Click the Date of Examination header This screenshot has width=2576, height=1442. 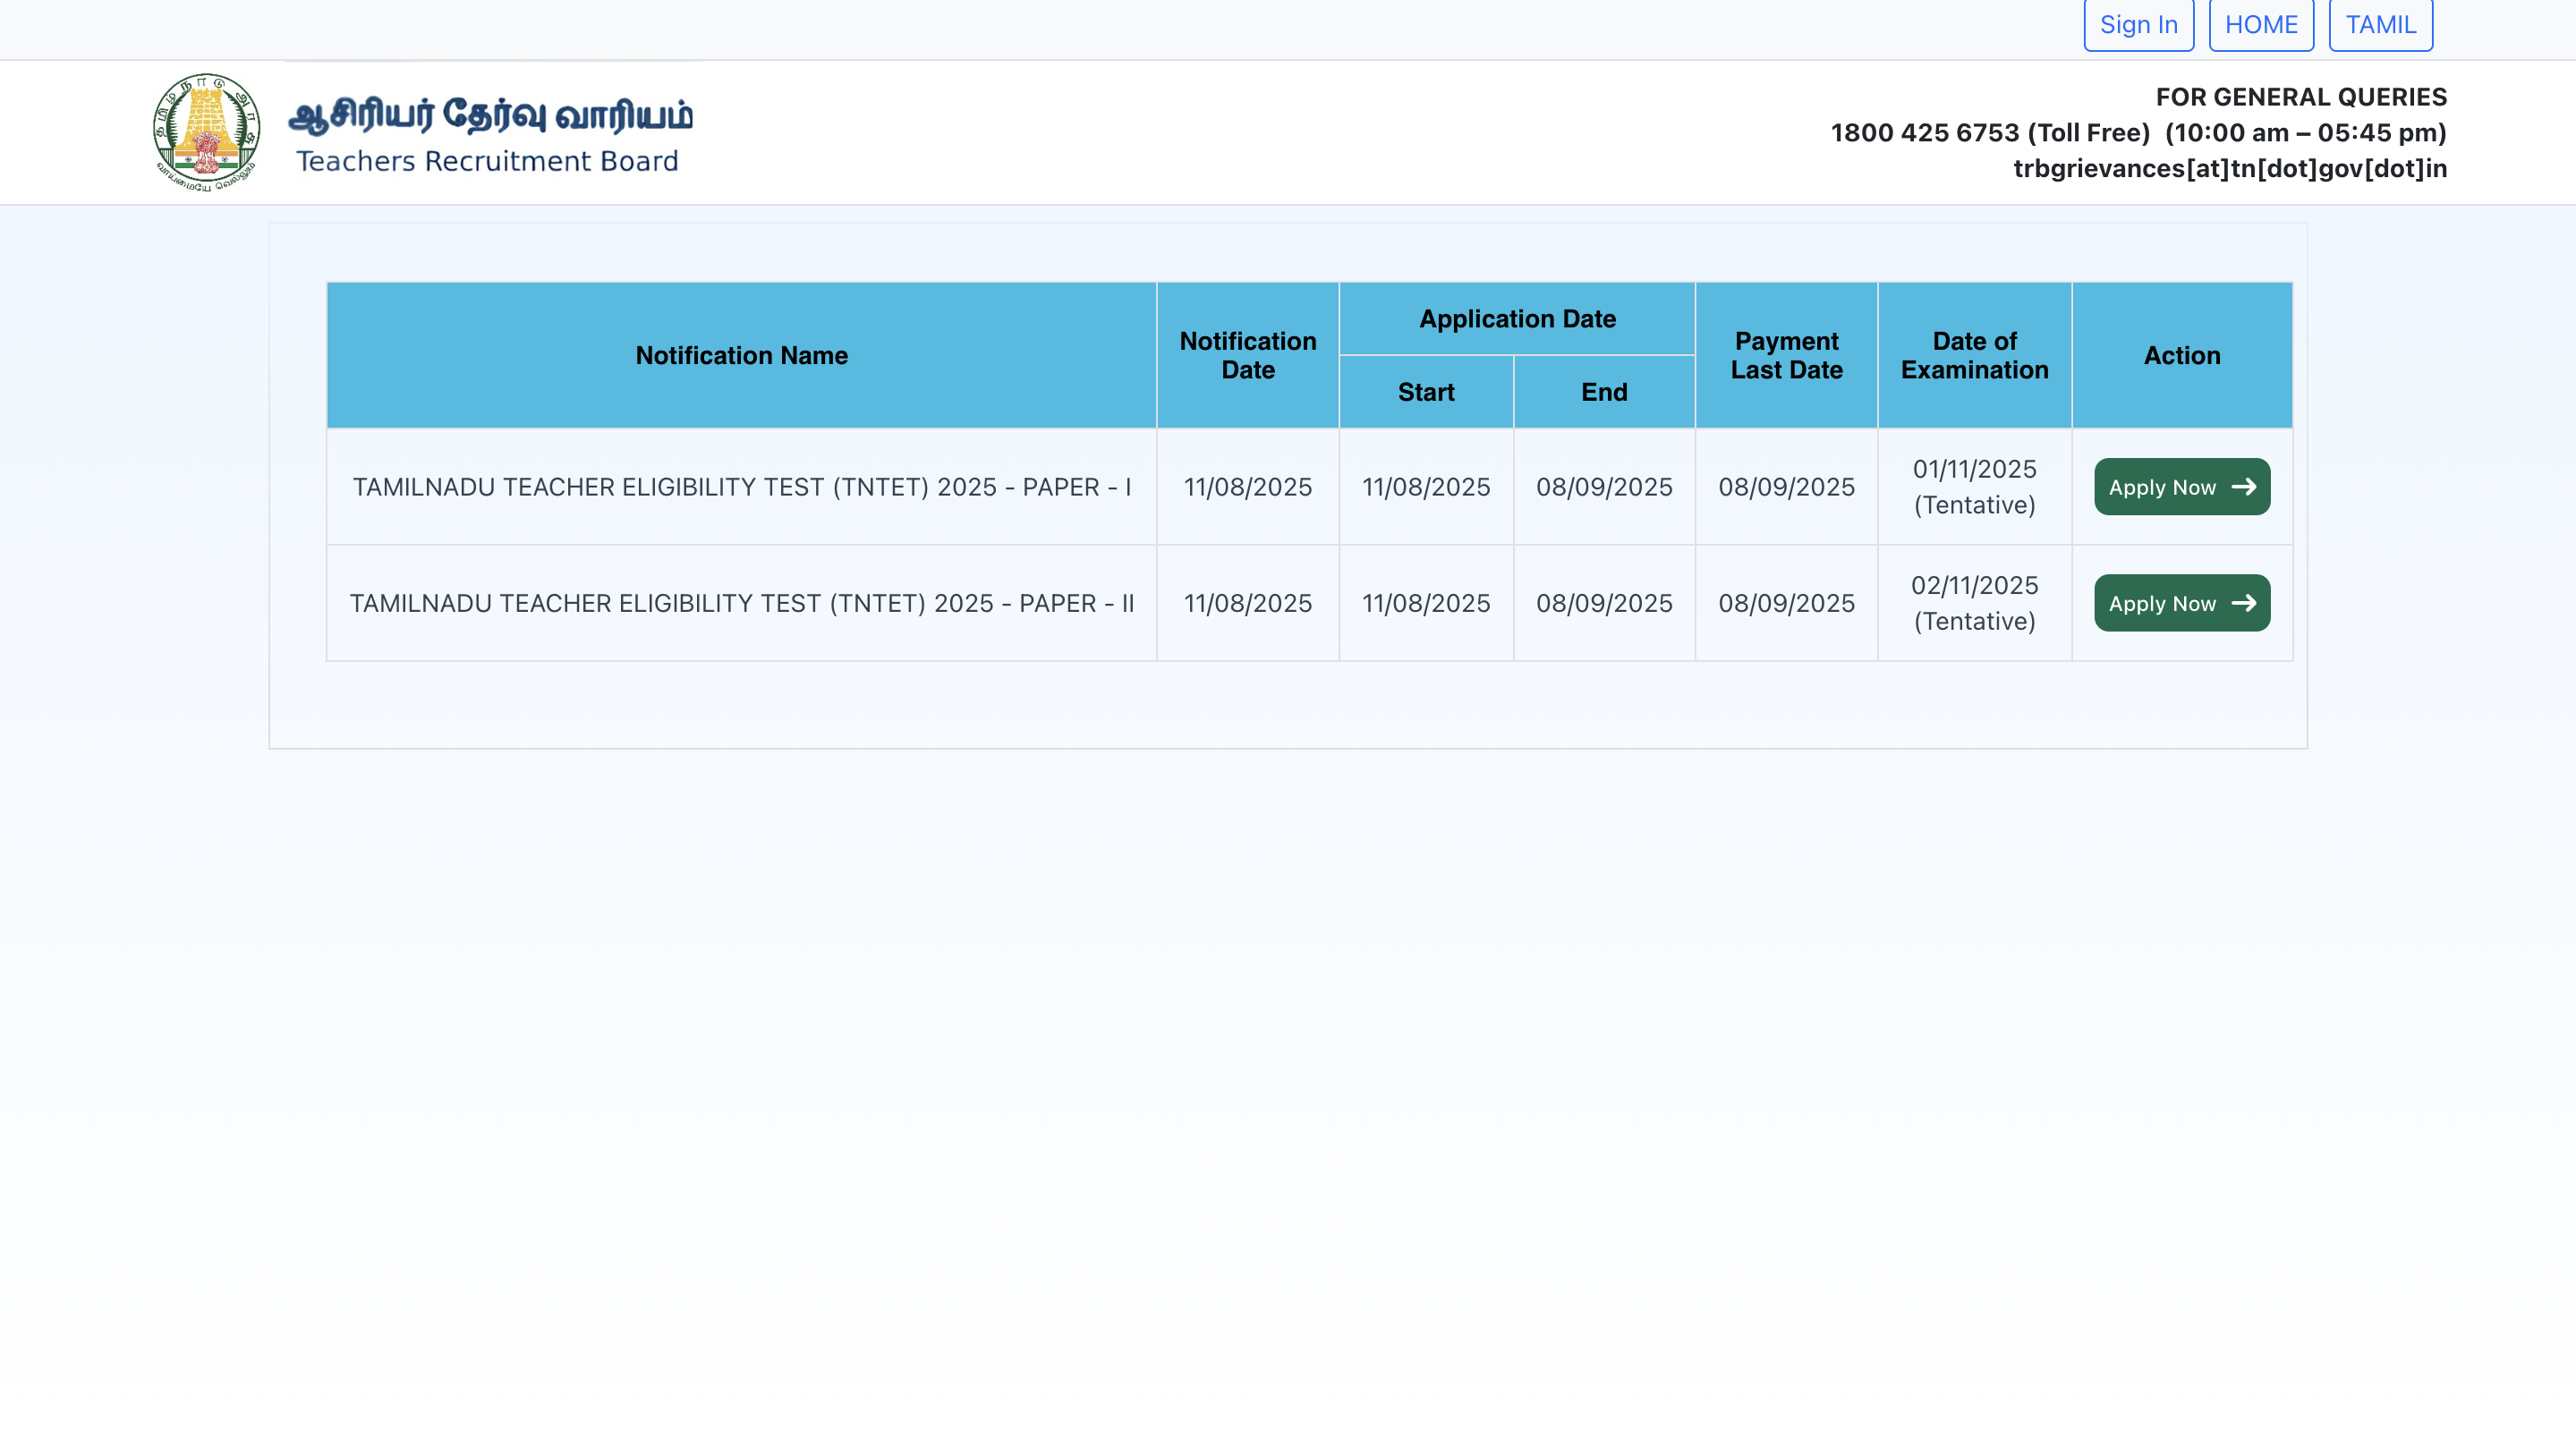pos(1974,355)
